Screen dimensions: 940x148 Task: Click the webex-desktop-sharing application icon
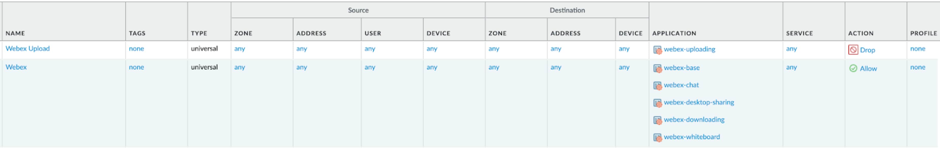click(657, 103)
